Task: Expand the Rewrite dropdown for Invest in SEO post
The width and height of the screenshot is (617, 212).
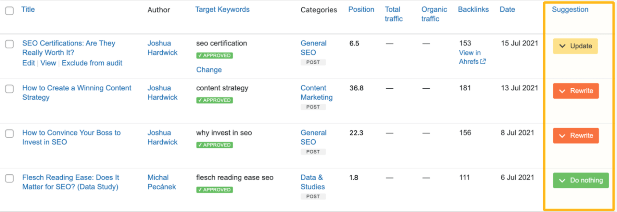Action: [x=576, y=136]
